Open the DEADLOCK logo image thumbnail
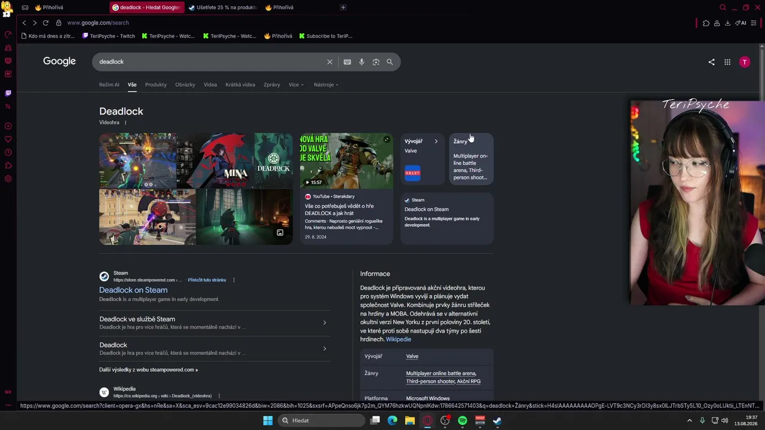The image size is (765, 430). coord(274,161)
